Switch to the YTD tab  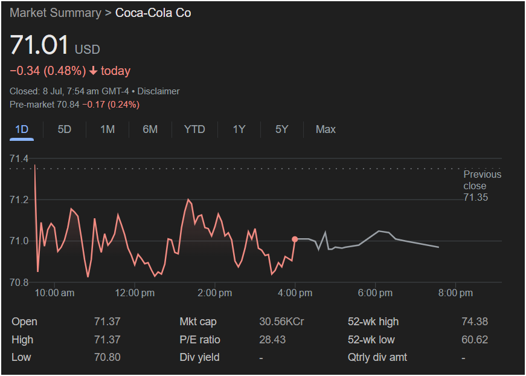(x=194, y=129)
